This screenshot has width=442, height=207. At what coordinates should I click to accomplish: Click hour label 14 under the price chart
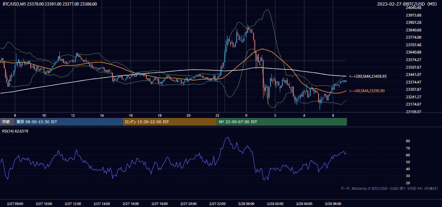102,115
